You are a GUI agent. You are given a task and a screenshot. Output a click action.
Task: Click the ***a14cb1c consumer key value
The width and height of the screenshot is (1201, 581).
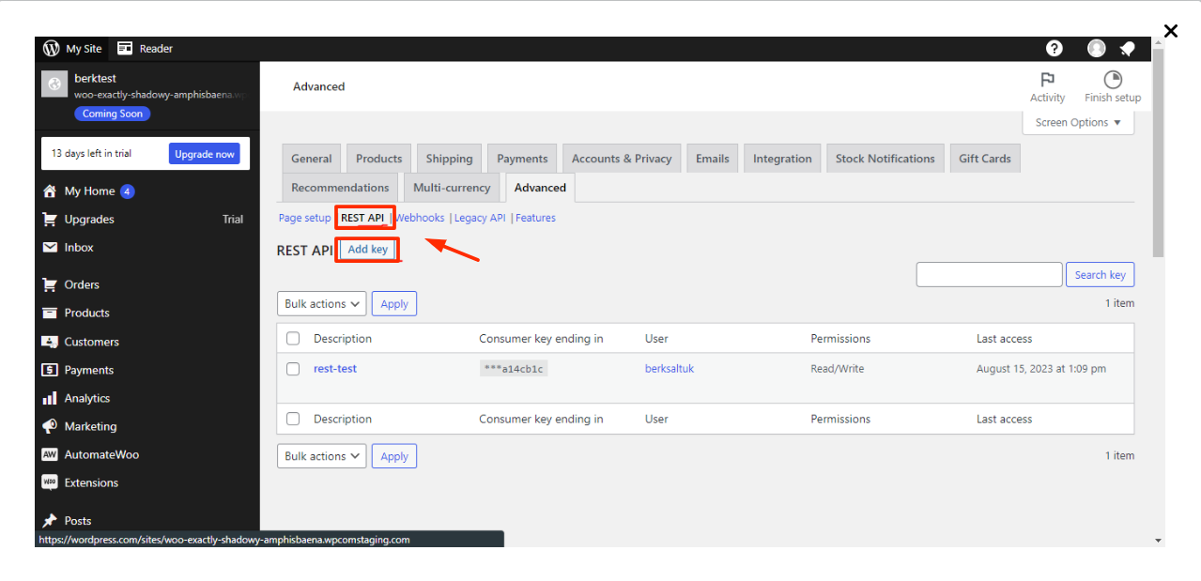[514, 369]
